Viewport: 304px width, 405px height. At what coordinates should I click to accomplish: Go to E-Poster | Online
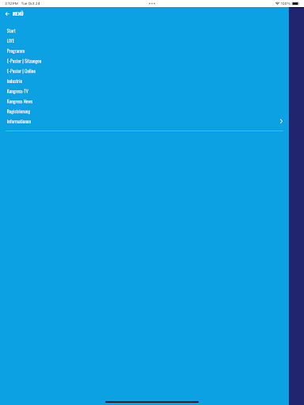[x=21, y=71]
